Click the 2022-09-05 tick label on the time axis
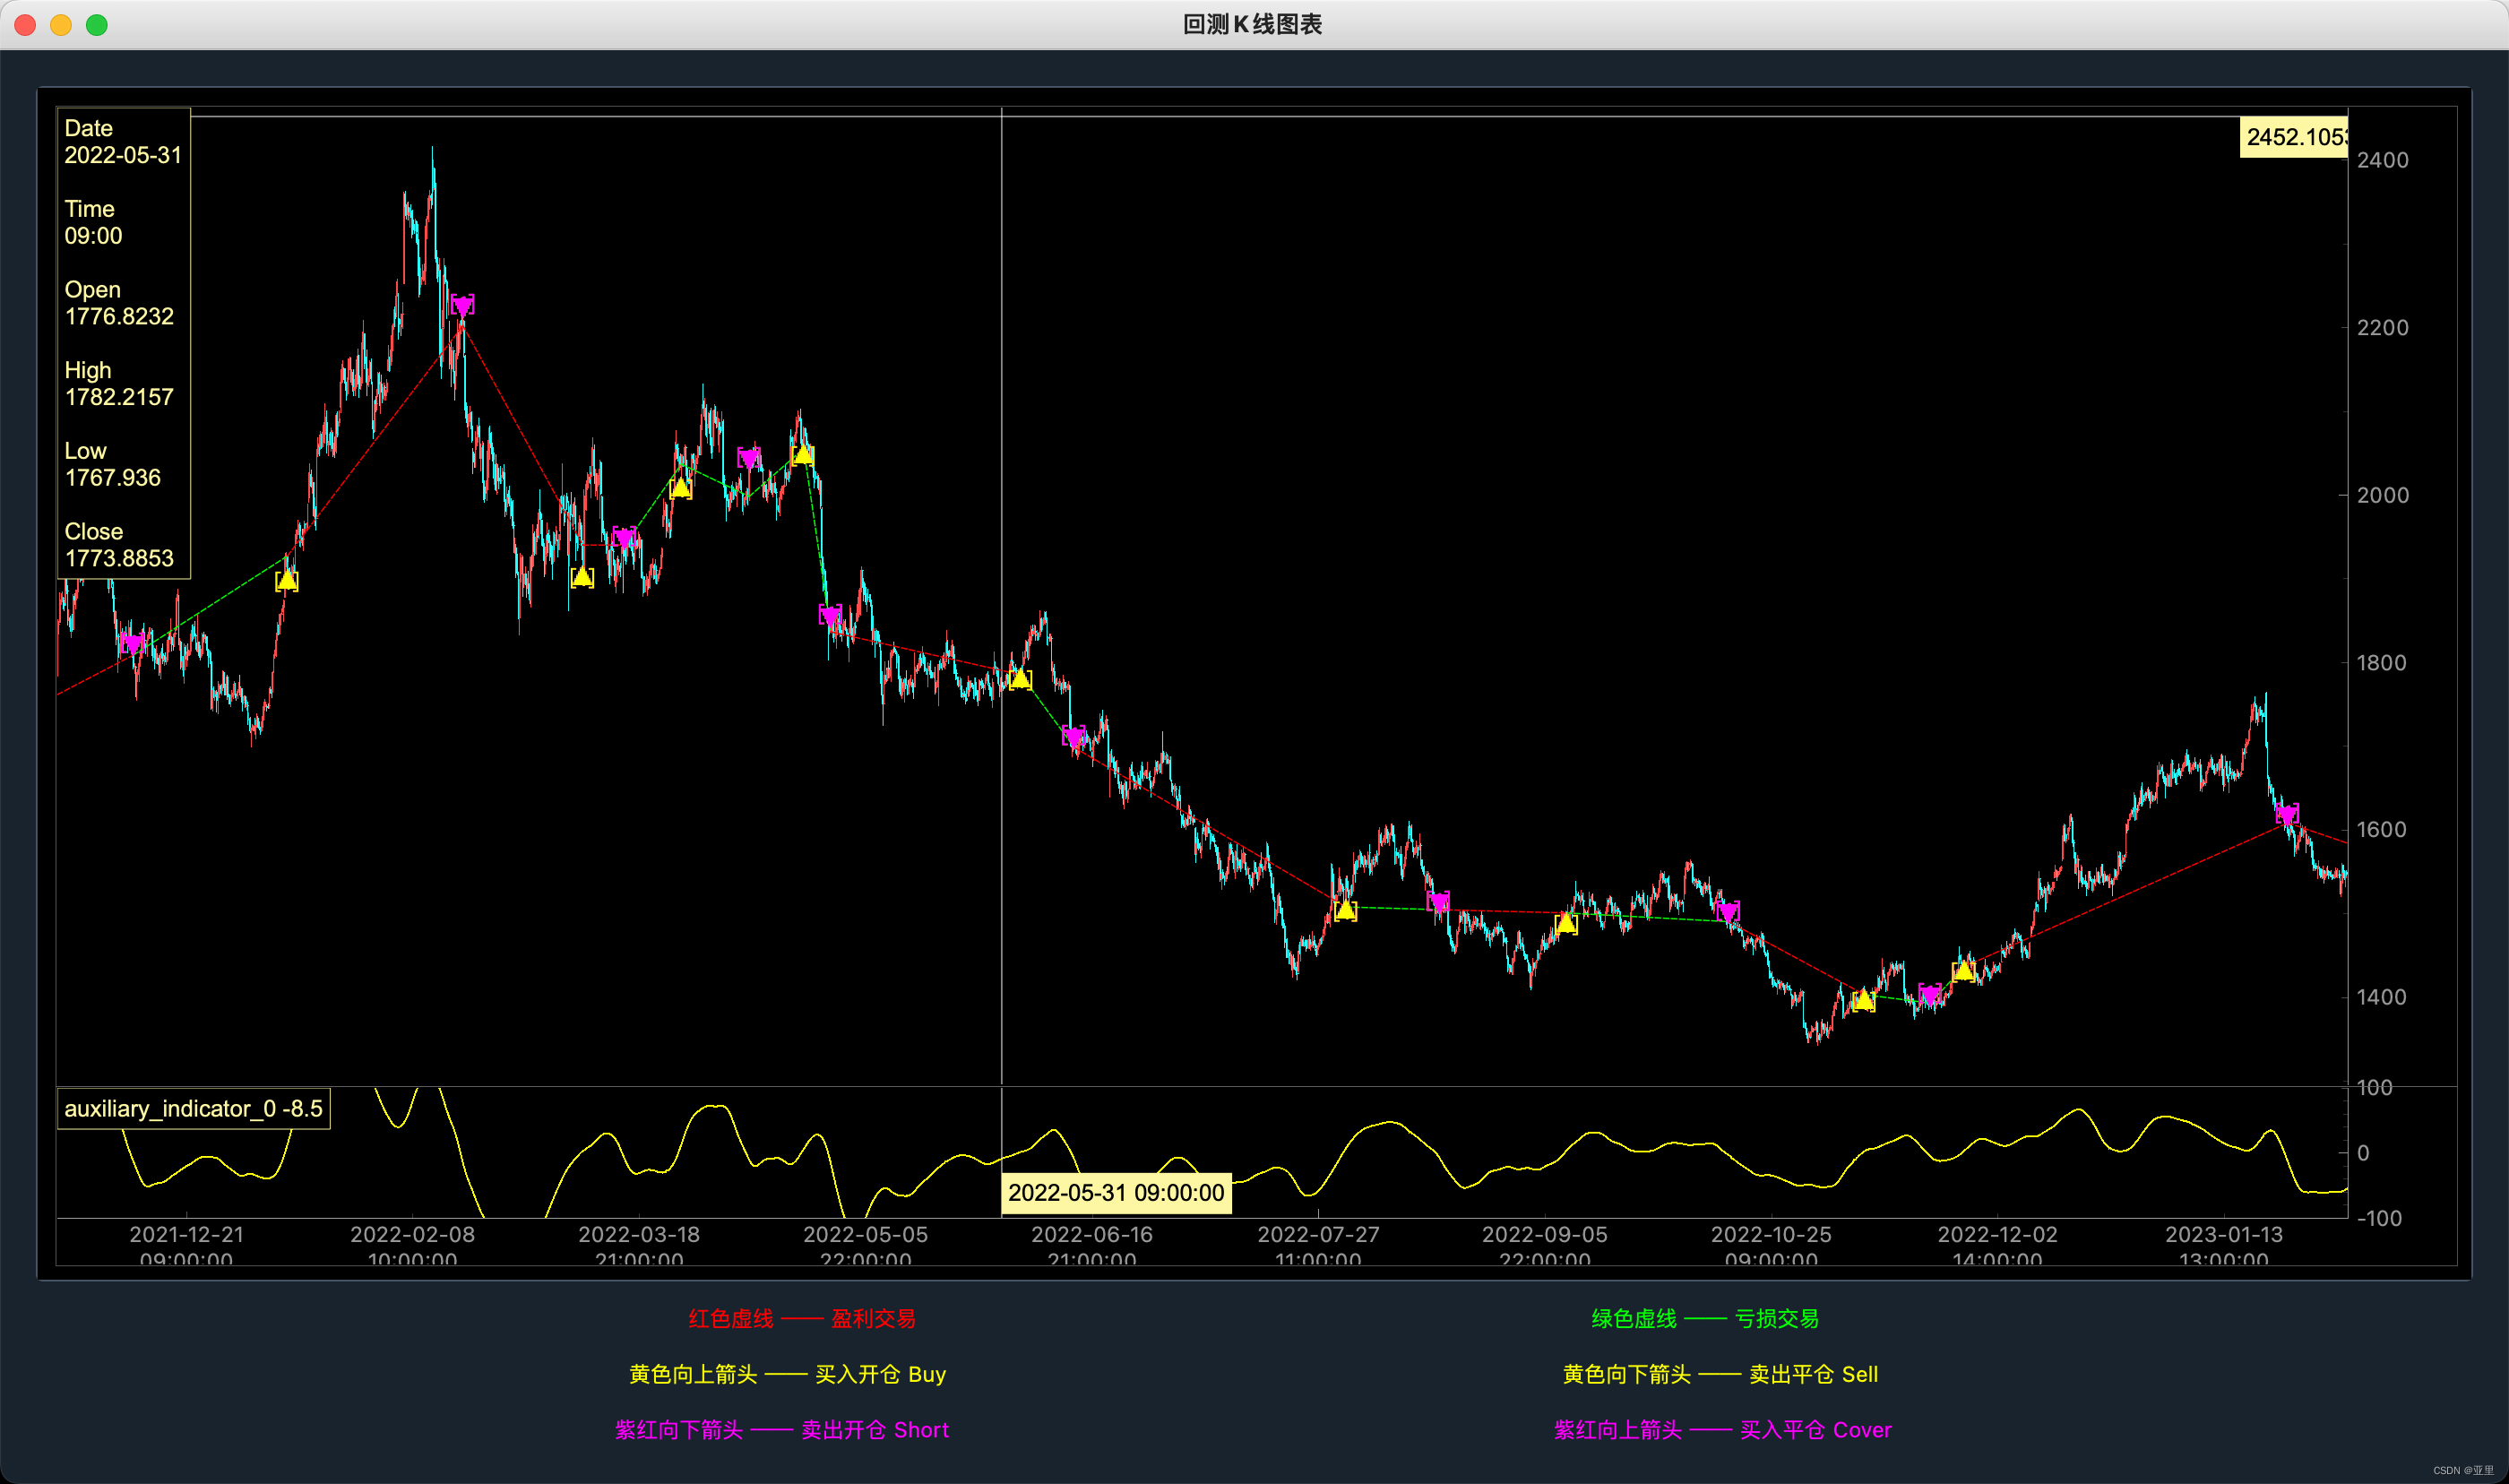The width and height of the screenshot is (2509, 1484). pyautogui.click(x=1545, y=1235)
